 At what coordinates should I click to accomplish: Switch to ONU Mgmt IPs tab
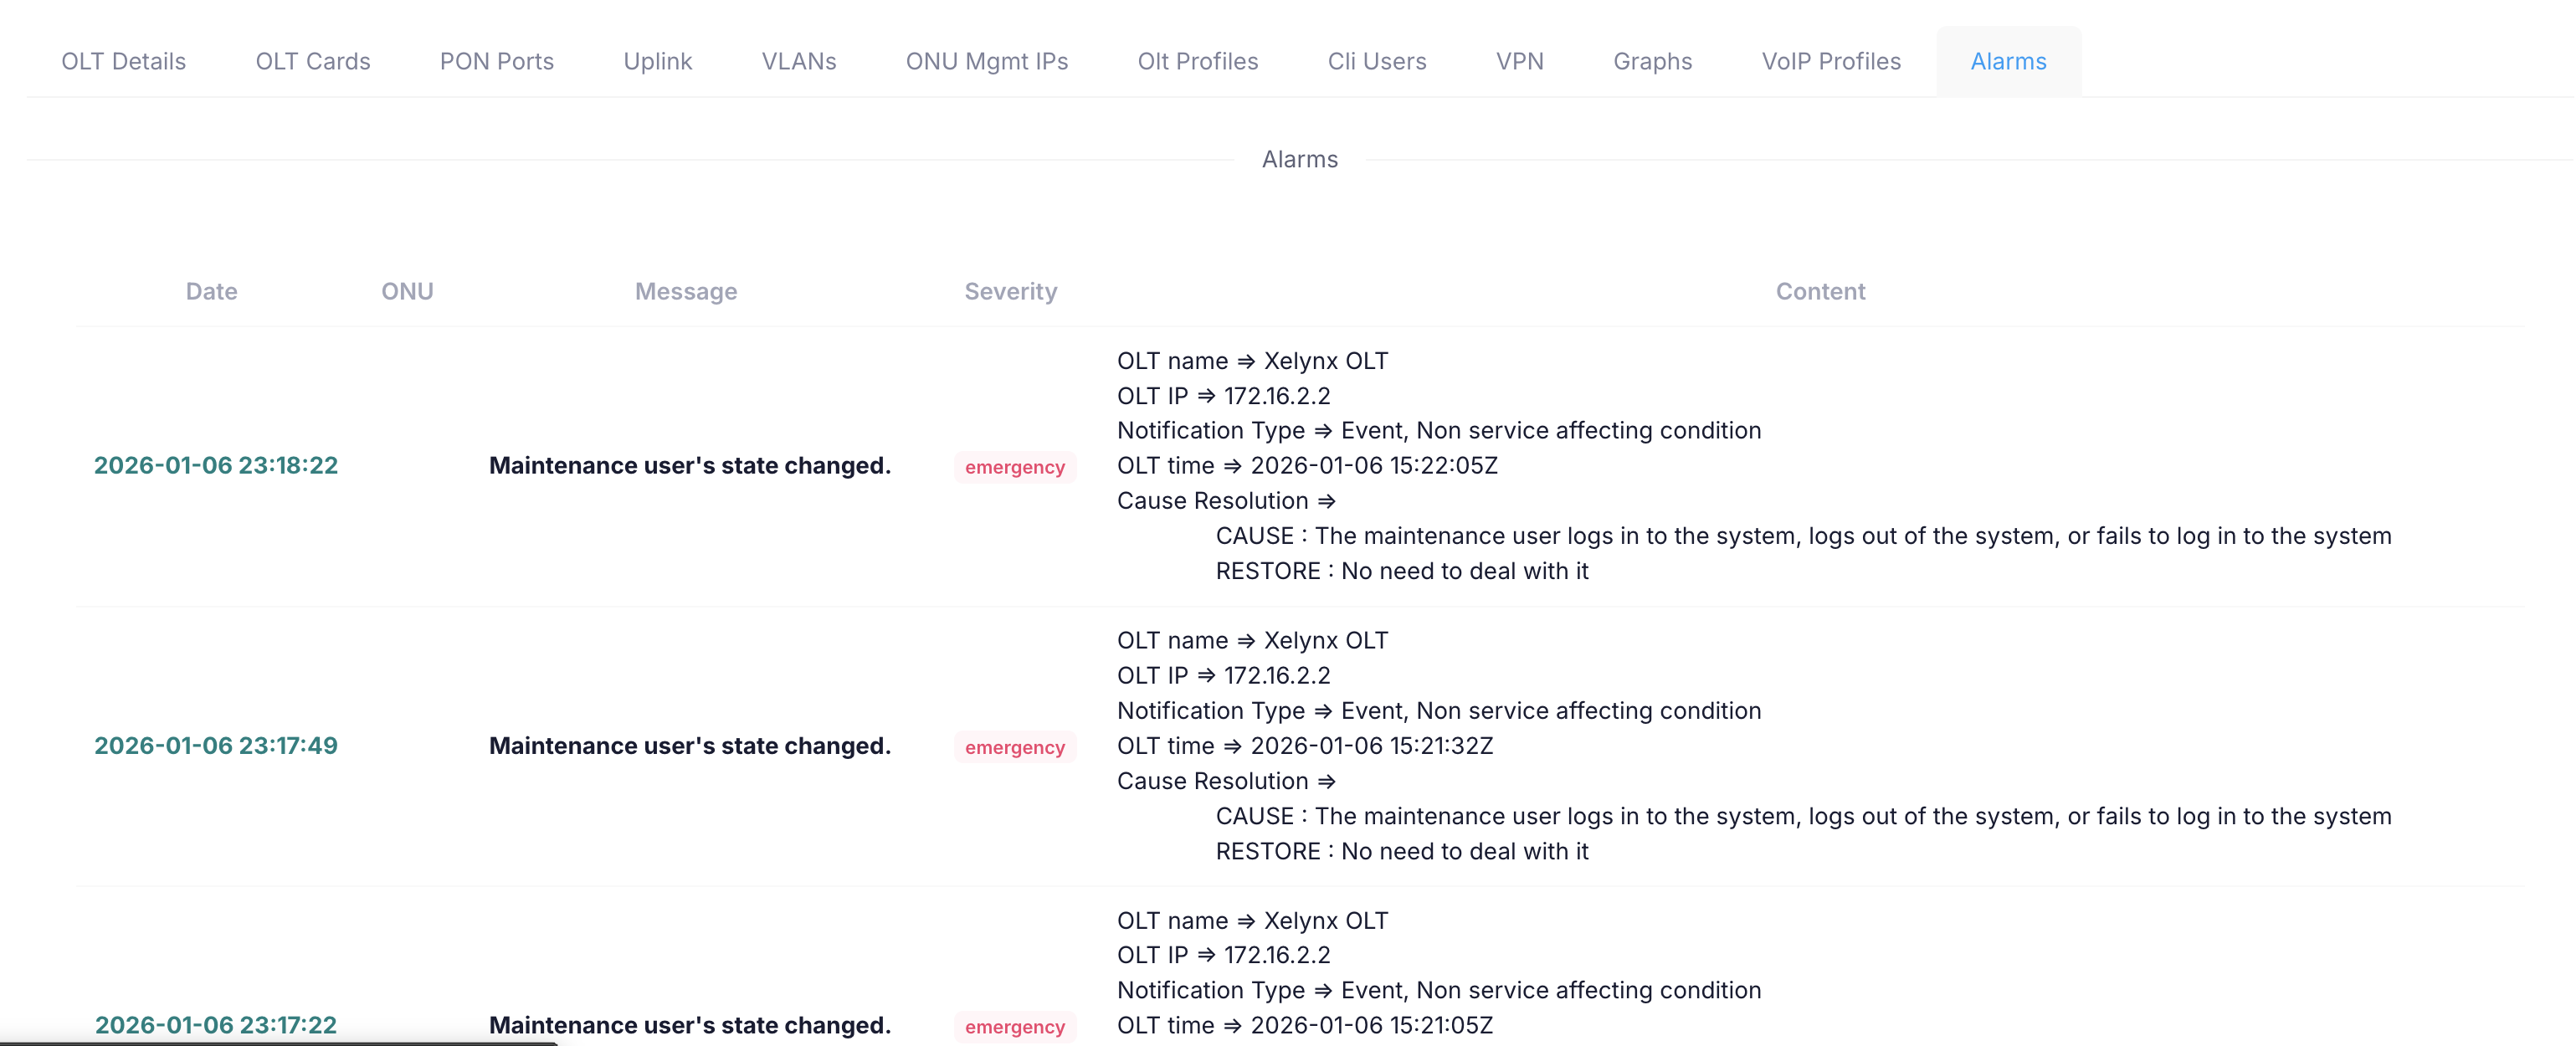tap(986, 62)
